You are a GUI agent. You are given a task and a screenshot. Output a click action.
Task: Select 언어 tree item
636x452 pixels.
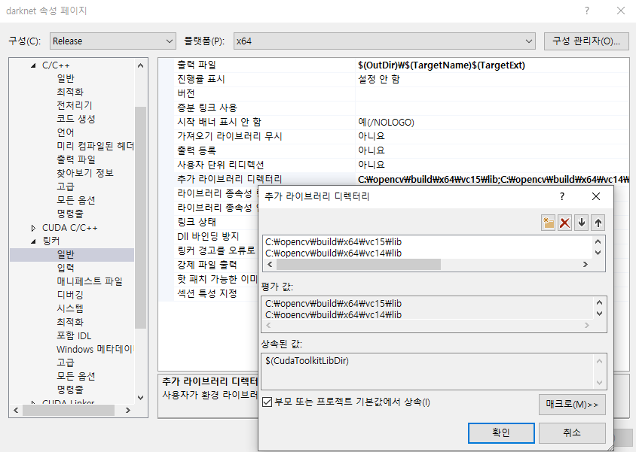[66, 132]
